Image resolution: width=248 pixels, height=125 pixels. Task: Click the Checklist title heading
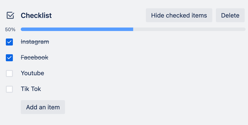(x=36, y=15)
